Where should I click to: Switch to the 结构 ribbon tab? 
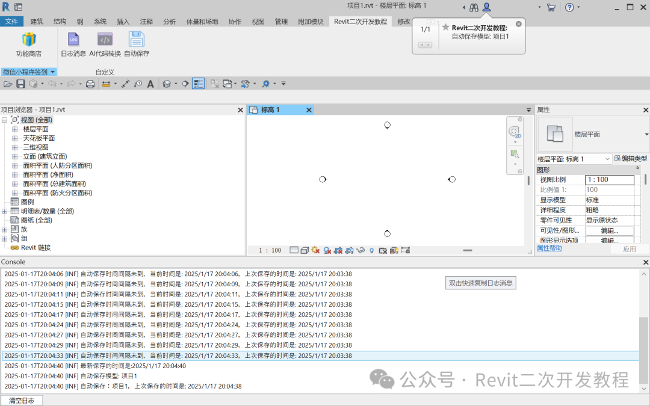(x=60, y=22)
